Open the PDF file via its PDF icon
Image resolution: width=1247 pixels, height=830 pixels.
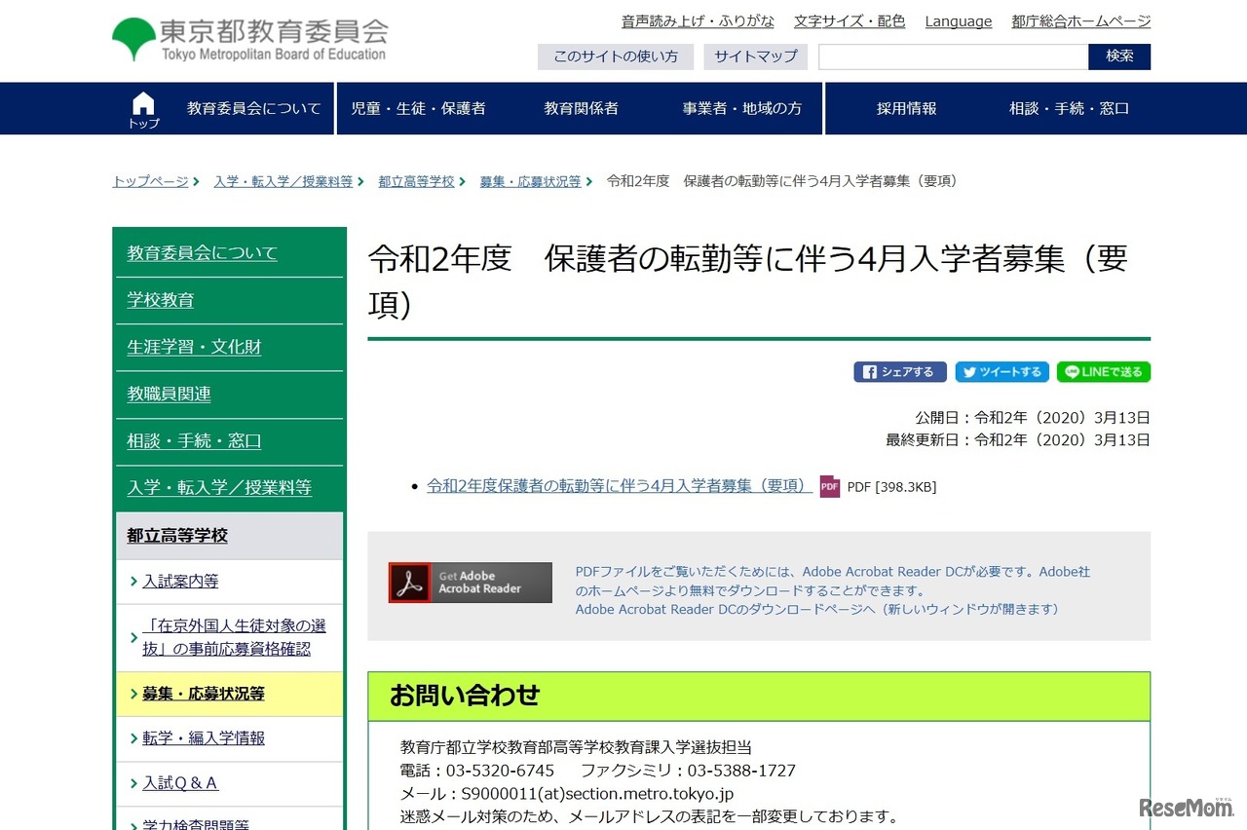click(x=828, y=486)
